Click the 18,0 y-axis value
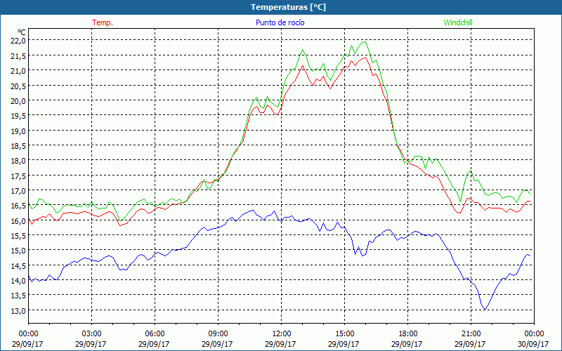The image size is (562, 351). (19, 161)
